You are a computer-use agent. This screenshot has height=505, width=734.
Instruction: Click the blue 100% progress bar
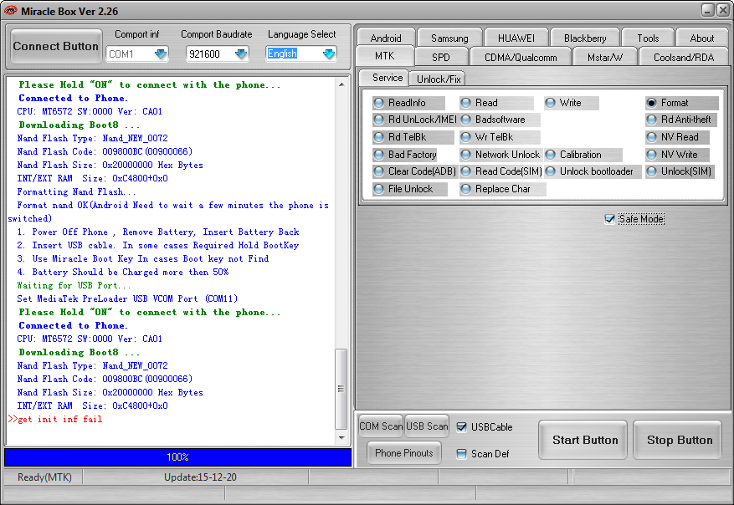click(178, 457)
